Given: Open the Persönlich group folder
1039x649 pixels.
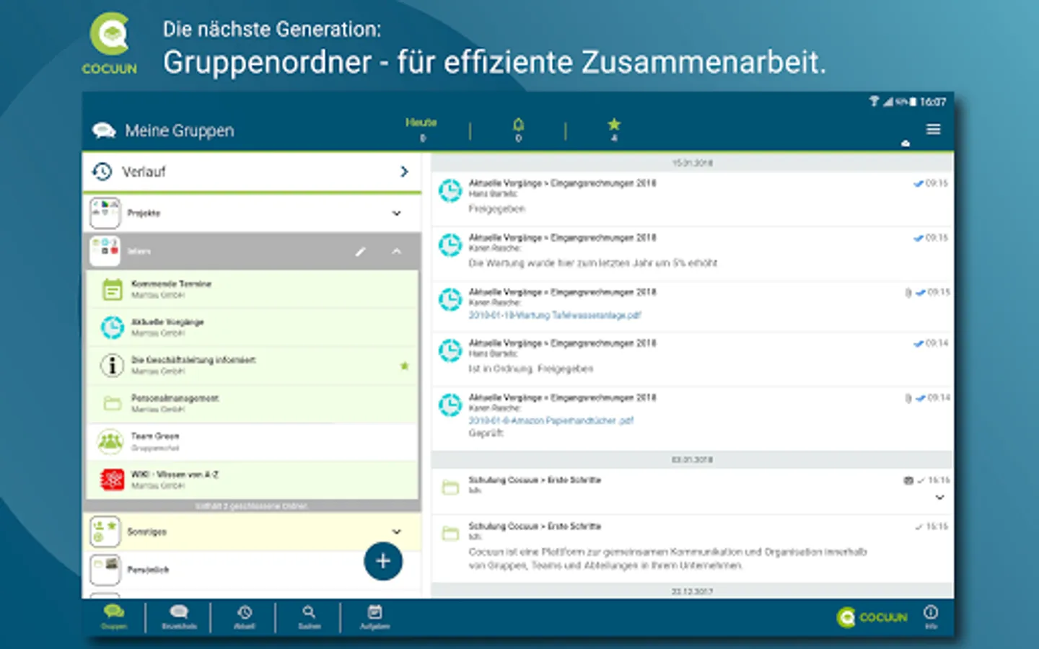Looking at the screenshot, I should point(252,570).
